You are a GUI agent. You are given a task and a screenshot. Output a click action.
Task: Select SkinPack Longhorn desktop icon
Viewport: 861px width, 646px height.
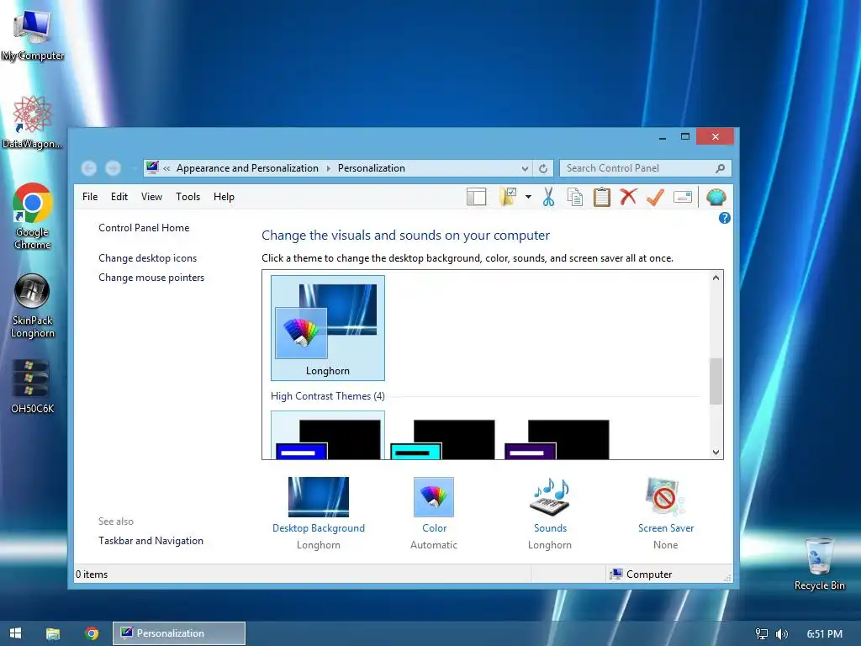tap(33, 305)
